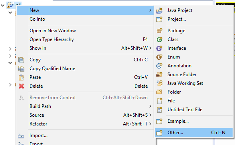Click the Paste clipboard icon
This screenshot has width=235, height=145.
point(21,77)
